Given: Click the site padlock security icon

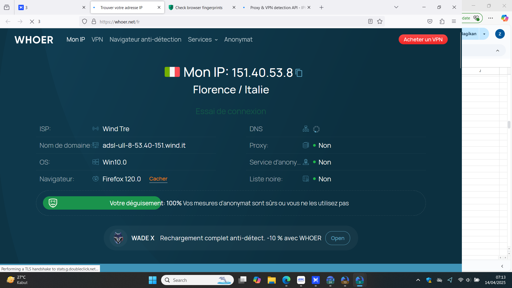Looking at the screenshot, I should click(x=94, y=22).
